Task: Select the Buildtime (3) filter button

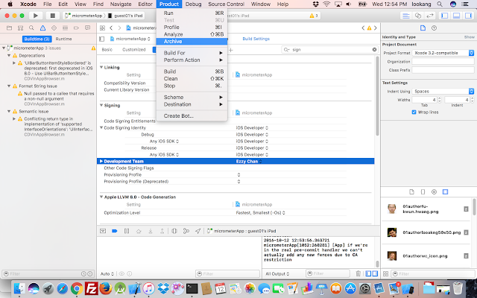Action: click(x=37, y=39)
